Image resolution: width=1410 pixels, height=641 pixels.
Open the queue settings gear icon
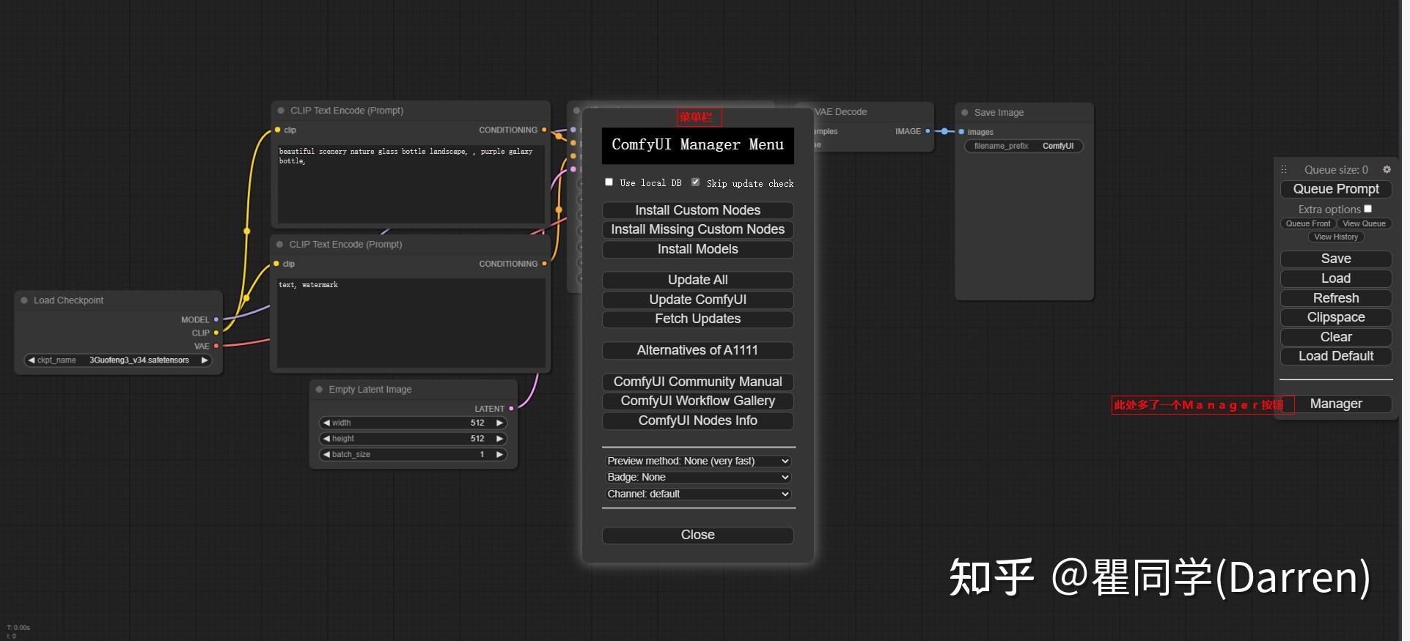(1387, 169)
